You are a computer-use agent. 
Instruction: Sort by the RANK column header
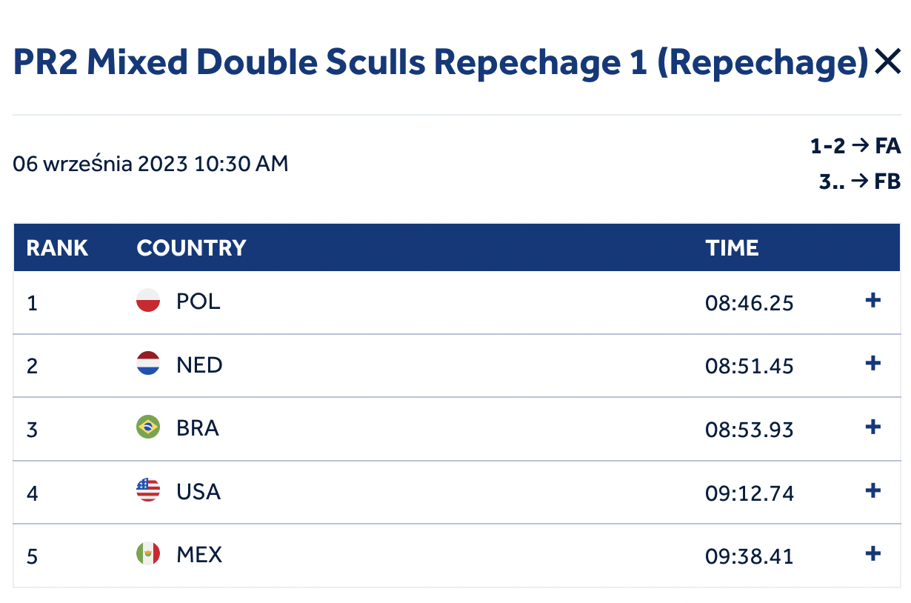(57, 247)
